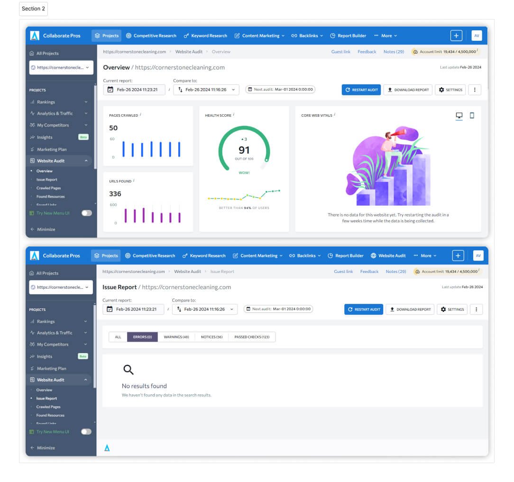Click plus icon in Overview page top bar
Viewport: 514px width, 482px height.
click(456, 36)
